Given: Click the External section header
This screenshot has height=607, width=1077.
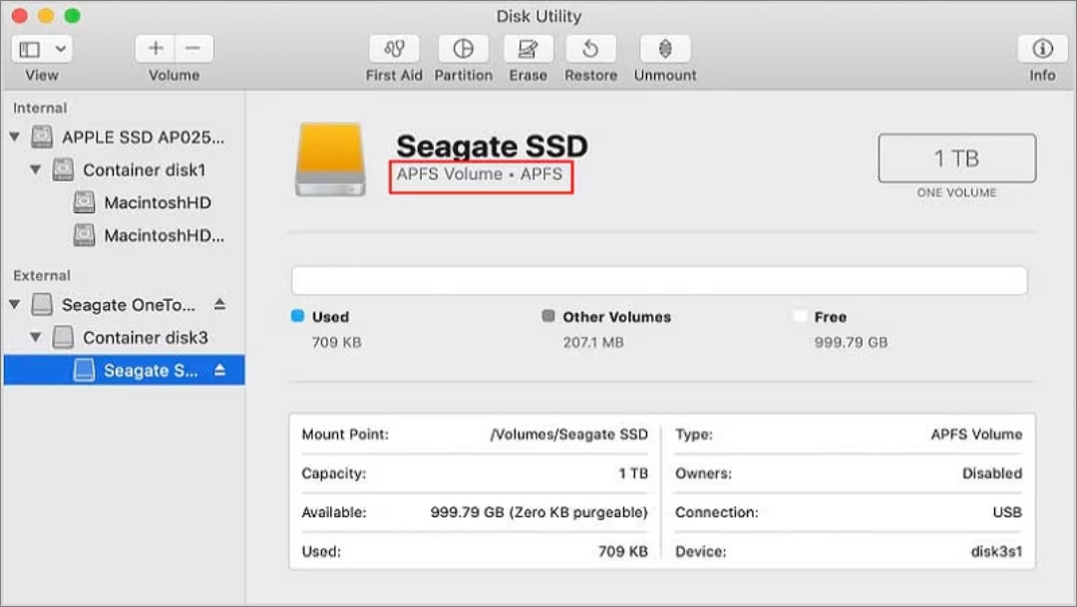Looking at the screenshot, I should pos(41,275).
